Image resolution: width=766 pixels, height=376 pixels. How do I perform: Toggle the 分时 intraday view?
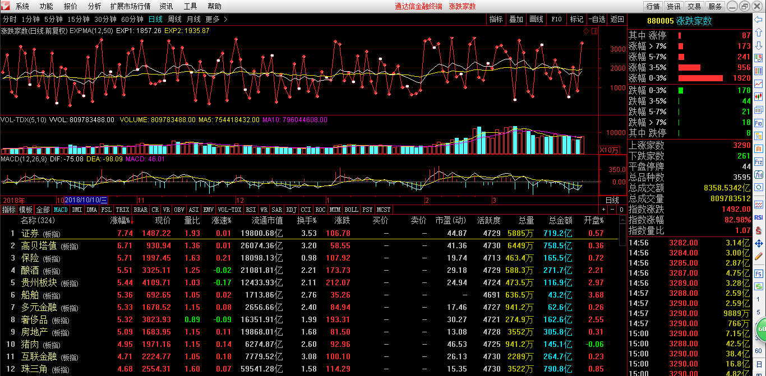tap(10, 19)
